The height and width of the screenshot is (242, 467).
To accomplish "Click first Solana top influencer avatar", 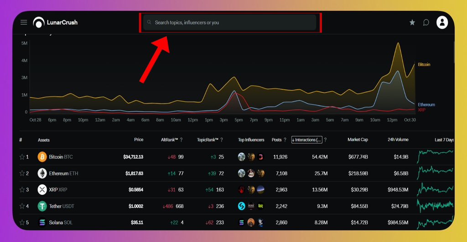I will [x=242, y=222].
